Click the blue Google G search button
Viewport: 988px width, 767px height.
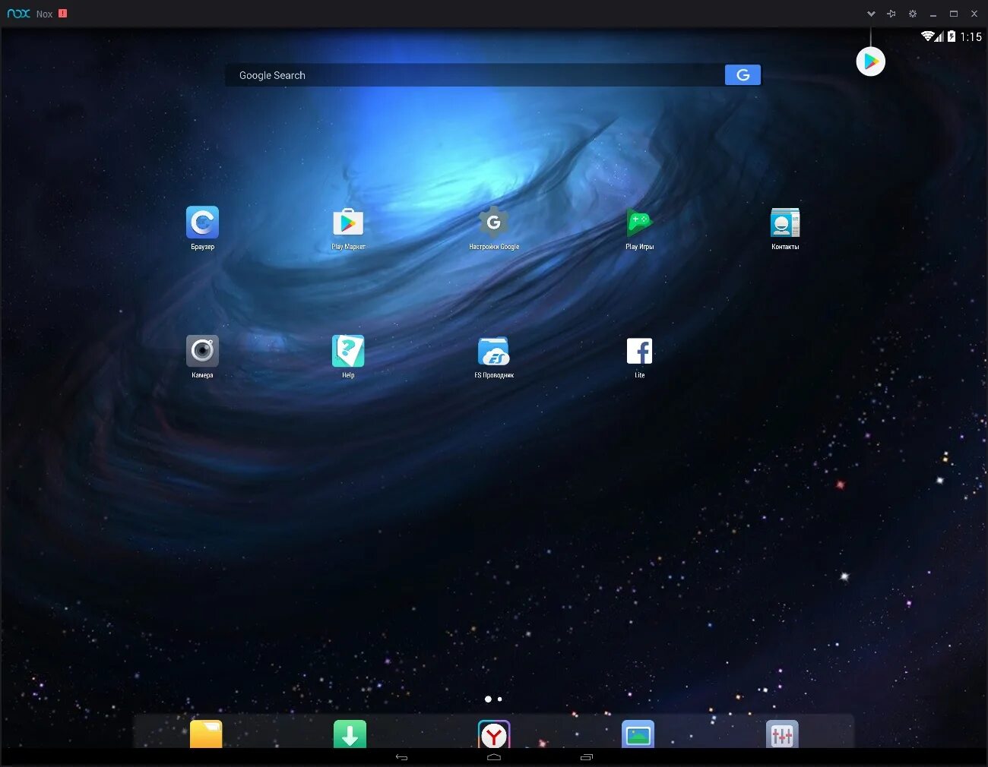click(743, 74)
